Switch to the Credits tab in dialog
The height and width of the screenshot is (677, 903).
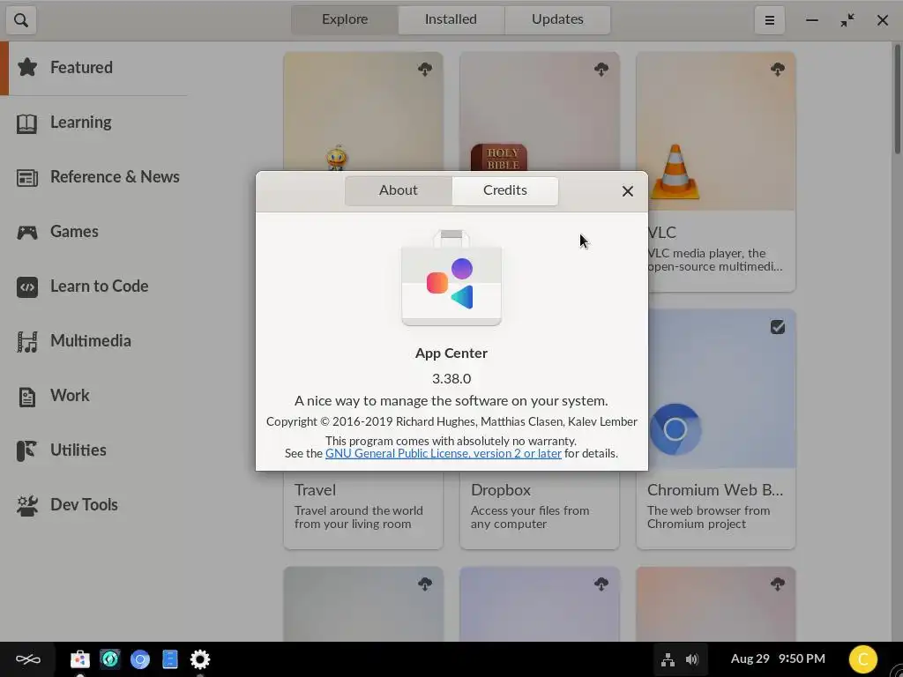(505, 190)
